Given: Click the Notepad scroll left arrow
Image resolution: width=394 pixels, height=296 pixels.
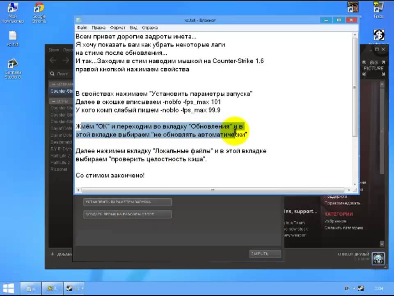Looking at the screenshot, I should click(78, 190).
